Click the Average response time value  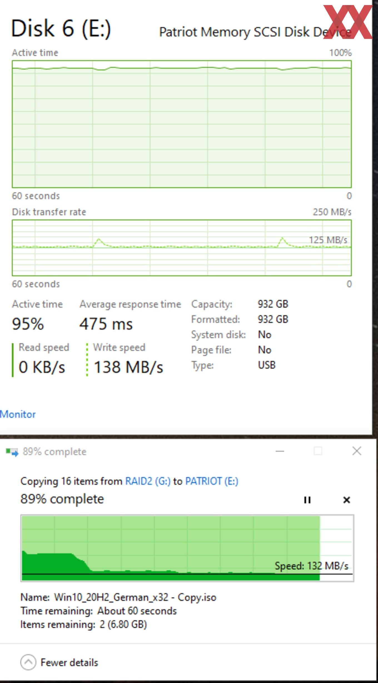[106, 324]
